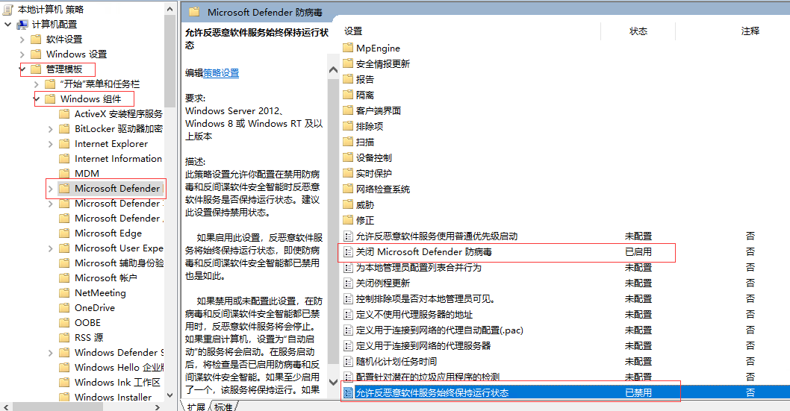Click the 本地计算机 策略 document icon

tap(7, 9)
